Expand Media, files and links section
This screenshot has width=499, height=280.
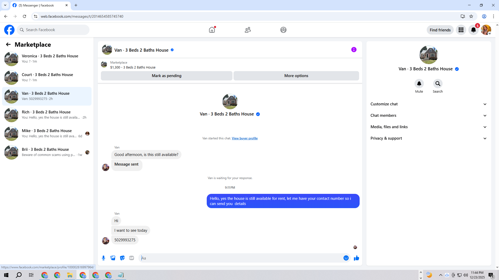[x=429, y=127]
